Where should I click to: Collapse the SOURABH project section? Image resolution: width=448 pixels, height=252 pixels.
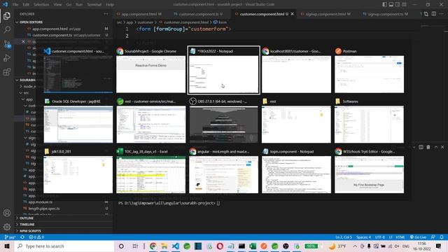tap(27, 80)
